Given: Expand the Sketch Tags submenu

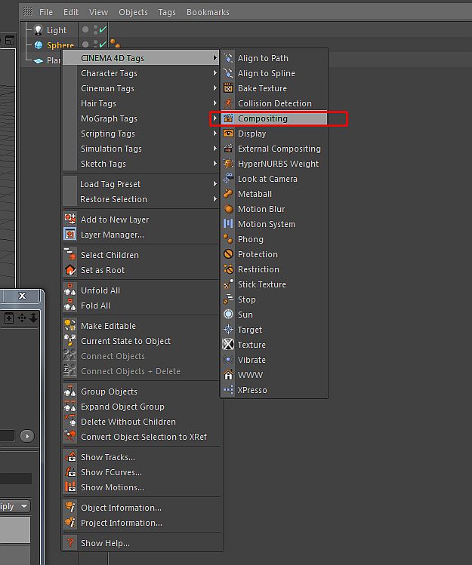Looking at the screenshot, I should point(140,164).
